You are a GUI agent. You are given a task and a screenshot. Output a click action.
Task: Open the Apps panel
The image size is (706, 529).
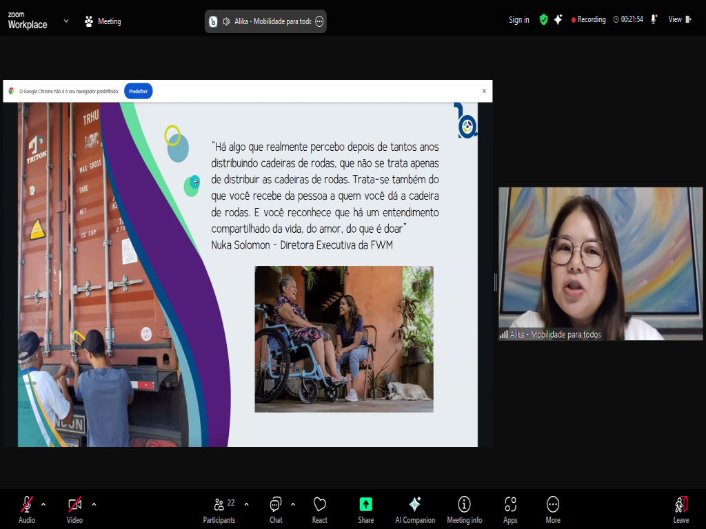(x=510, y=508)
